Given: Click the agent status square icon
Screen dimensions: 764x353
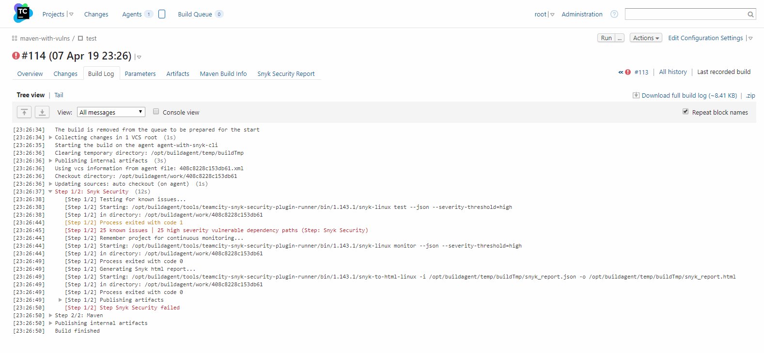Looking at the screenshot, I should point(162,14).
